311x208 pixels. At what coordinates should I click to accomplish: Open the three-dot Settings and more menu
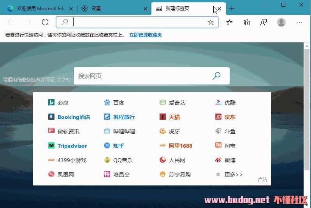(299, 22)
